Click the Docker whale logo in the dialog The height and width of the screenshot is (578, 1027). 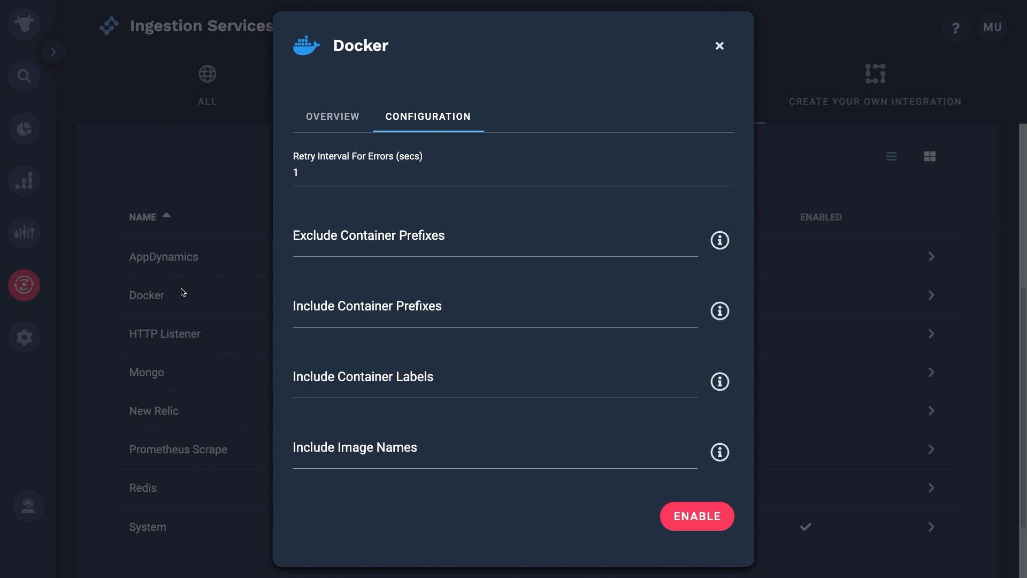coord(306,45)
